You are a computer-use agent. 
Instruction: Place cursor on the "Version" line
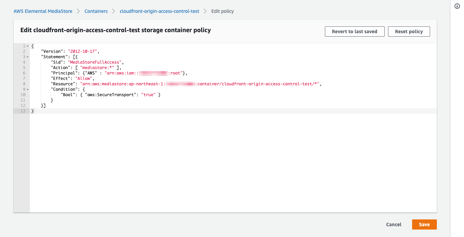pyautogui.click(x=233, y=51)
